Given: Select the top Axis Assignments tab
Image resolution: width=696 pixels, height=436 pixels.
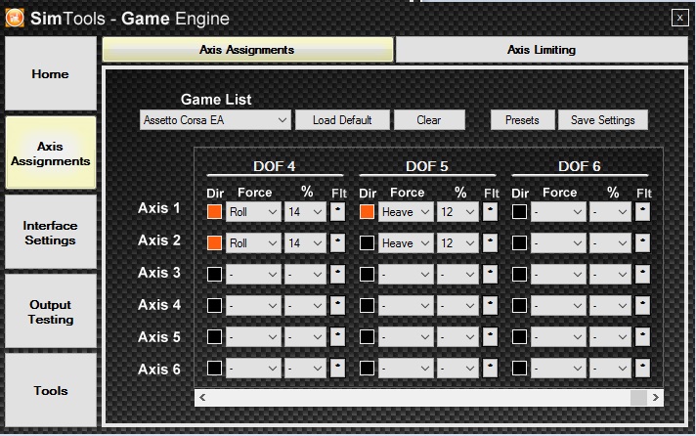Looking at the screenshot, I should [x=247, y=49].
